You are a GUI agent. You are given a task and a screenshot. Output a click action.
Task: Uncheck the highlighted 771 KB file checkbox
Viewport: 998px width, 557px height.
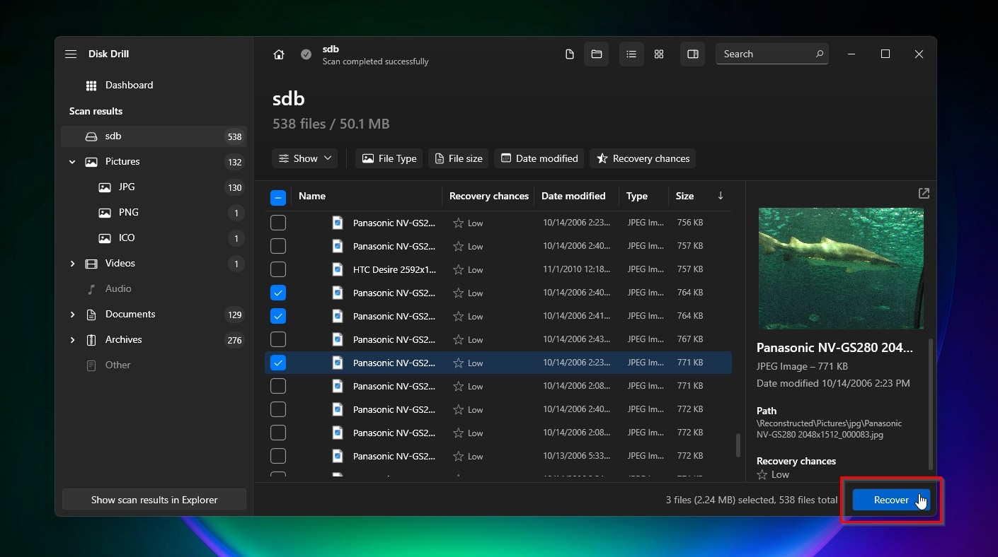tap(278, 363)
